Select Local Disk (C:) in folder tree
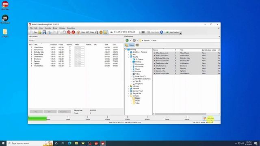260x146 pixels. pos(140,76)
